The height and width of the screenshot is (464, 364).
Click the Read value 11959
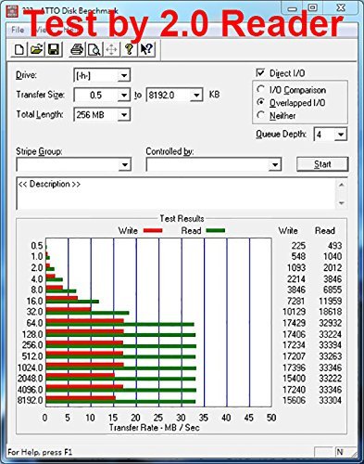coord(331,301)
